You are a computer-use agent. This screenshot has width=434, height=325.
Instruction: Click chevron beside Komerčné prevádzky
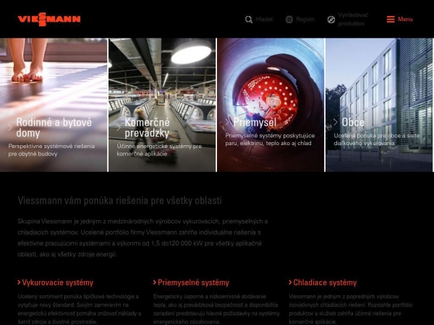pyautogui.click(x=119, y=128)
